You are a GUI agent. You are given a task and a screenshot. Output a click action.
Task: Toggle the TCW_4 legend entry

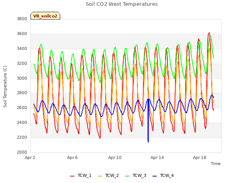point(163,175)
